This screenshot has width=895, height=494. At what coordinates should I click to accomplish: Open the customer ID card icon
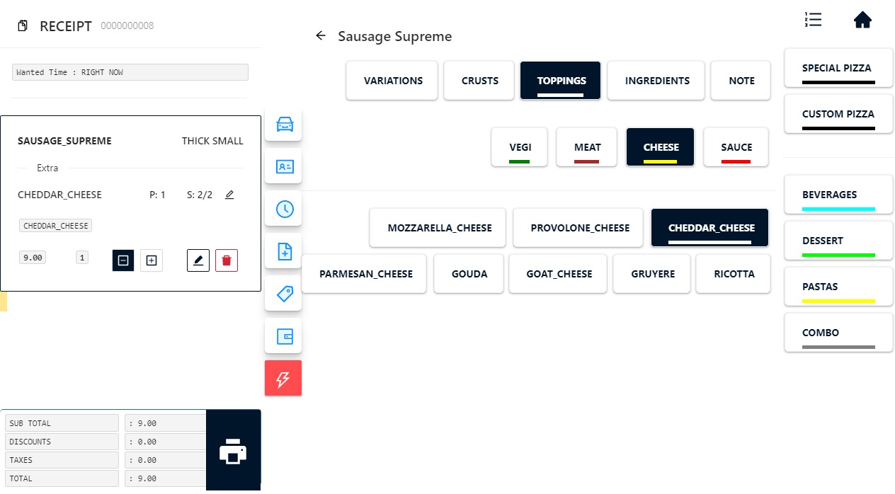283,167
